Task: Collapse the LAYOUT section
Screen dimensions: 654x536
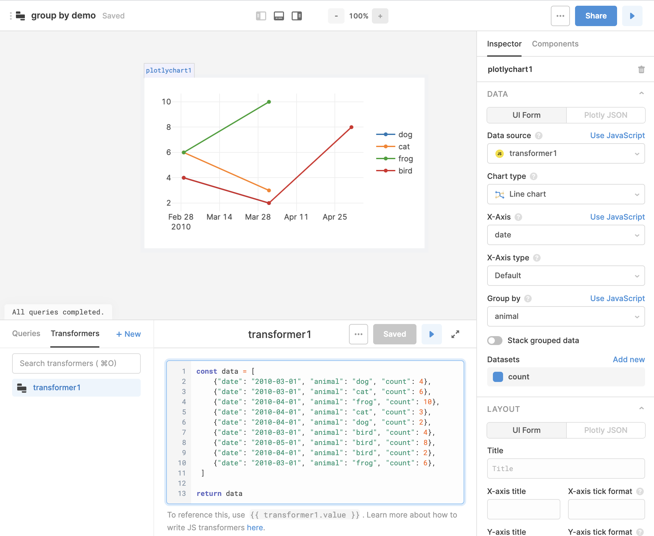Action: (642, 409)
